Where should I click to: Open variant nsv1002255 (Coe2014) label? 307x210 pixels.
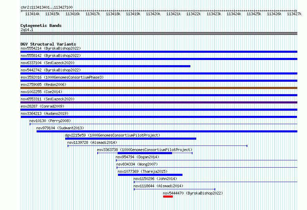click(41, 92)
